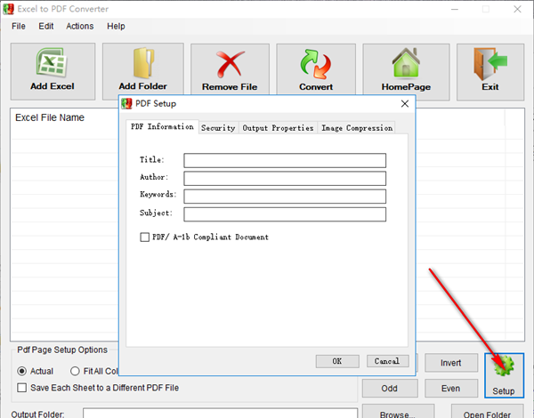Click the Even button
The image size is (534, 418).
pos(451,389)
